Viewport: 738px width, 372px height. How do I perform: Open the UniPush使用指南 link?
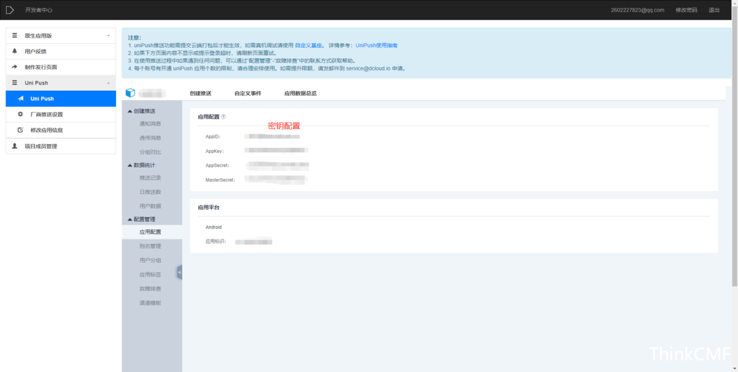tap(377, 46)
